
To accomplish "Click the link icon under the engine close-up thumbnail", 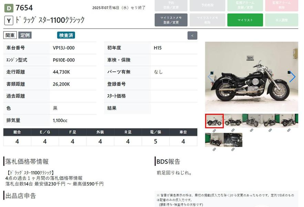I will [233, 149].
